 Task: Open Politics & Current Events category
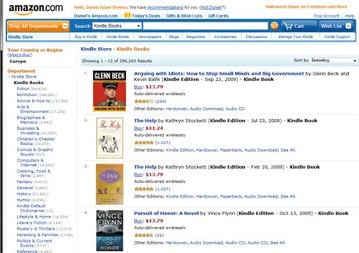pyautogui.click(x=34, y=243)
